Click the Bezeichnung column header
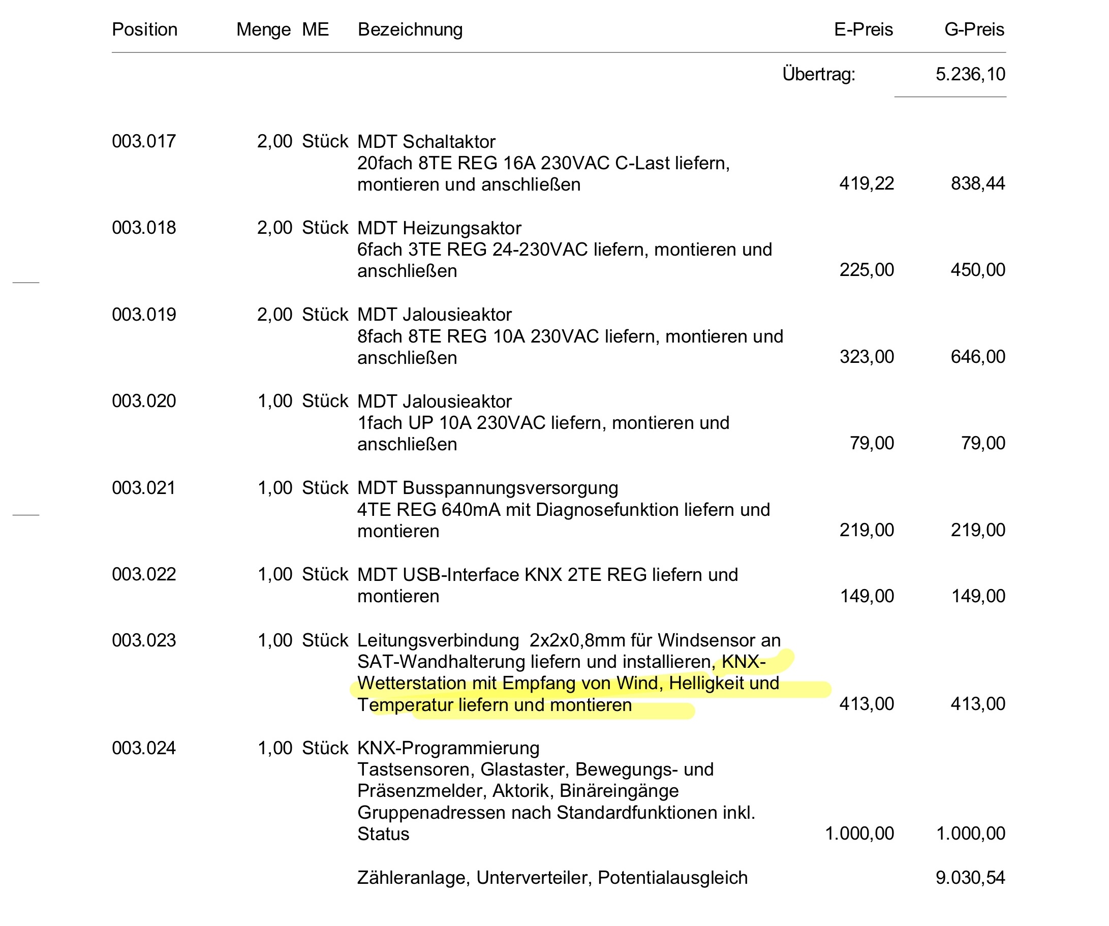Screen dimensions: 1109x926 click(x=410, y=29)
